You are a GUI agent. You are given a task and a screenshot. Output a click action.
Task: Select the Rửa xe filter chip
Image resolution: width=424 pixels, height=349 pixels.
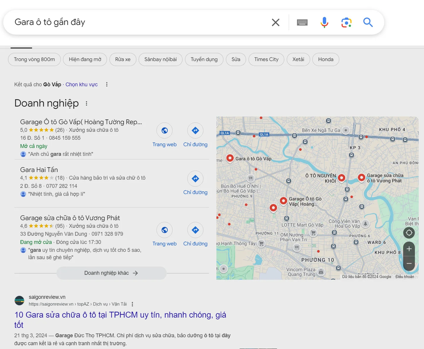pos(123,59)
